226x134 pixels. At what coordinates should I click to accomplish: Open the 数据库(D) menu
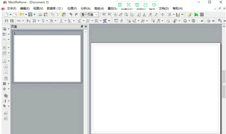[55, 9]
